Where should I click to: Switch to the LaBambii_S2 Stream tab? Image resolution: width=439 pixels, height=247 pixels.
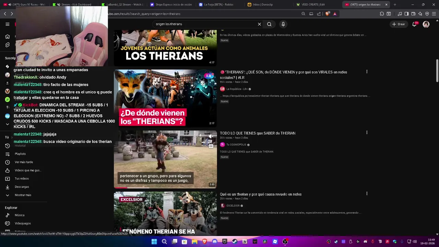[x=123, y=4]
